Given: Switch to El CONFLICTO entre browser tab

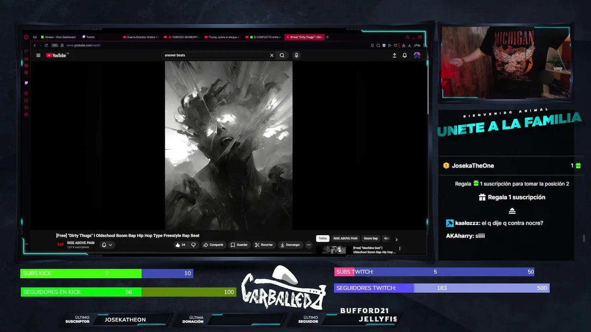Looking at the screenshot, I should tap(263, 37).
